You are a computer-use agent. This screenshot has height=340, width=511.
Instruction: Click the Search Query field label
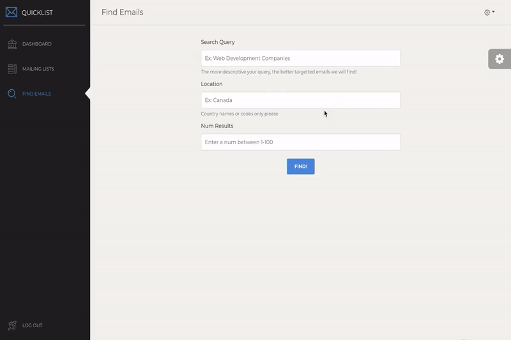218,42
